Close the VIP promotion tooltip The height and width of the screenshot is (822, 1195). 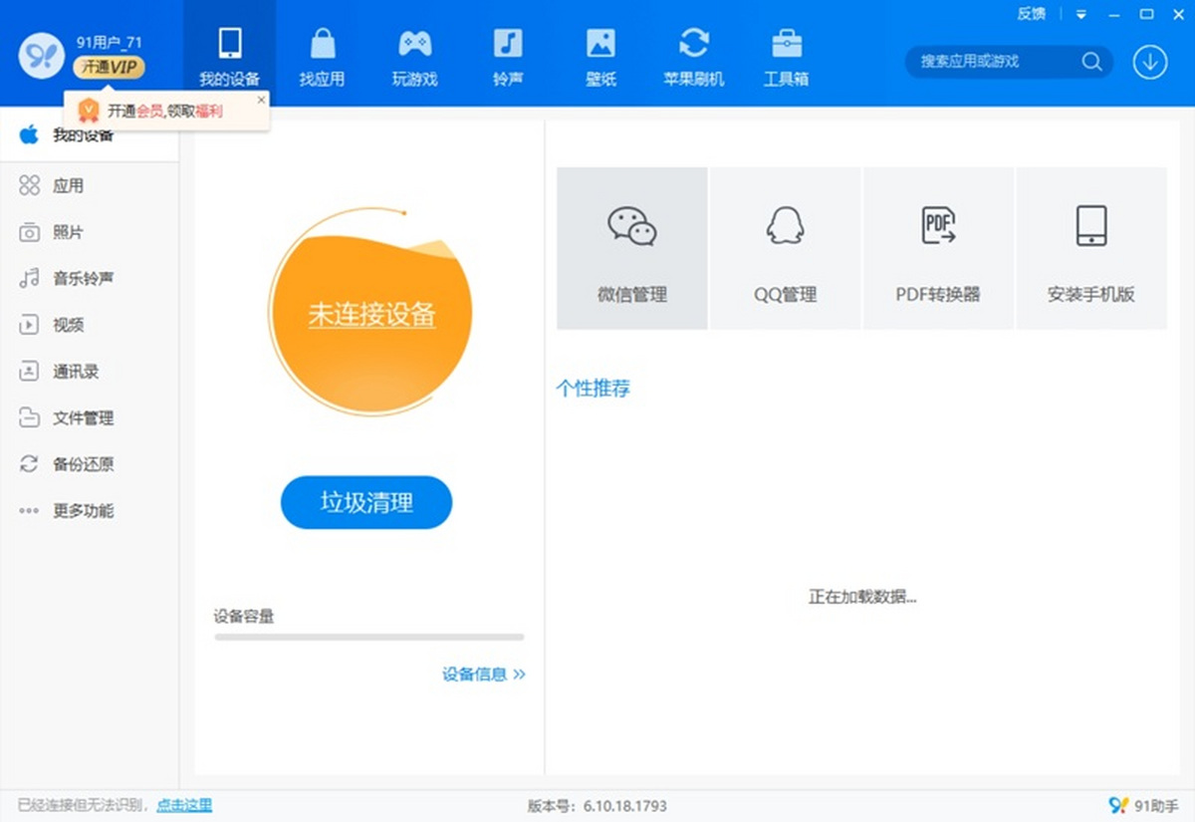pyautogui.click(x=261, y=100)
